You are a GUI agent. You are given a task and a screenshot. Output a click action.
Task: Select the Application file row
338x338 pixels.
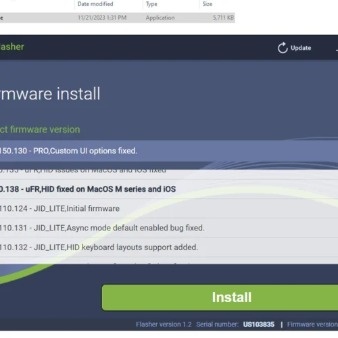118,18
